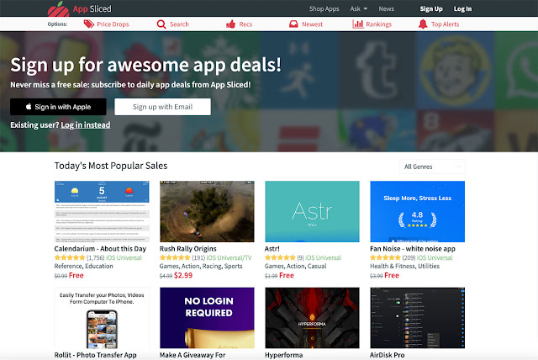Click Reference, Education genre text
Image resolution: width=538 pixels, height=360 pixels.
(x=83, y=267)
